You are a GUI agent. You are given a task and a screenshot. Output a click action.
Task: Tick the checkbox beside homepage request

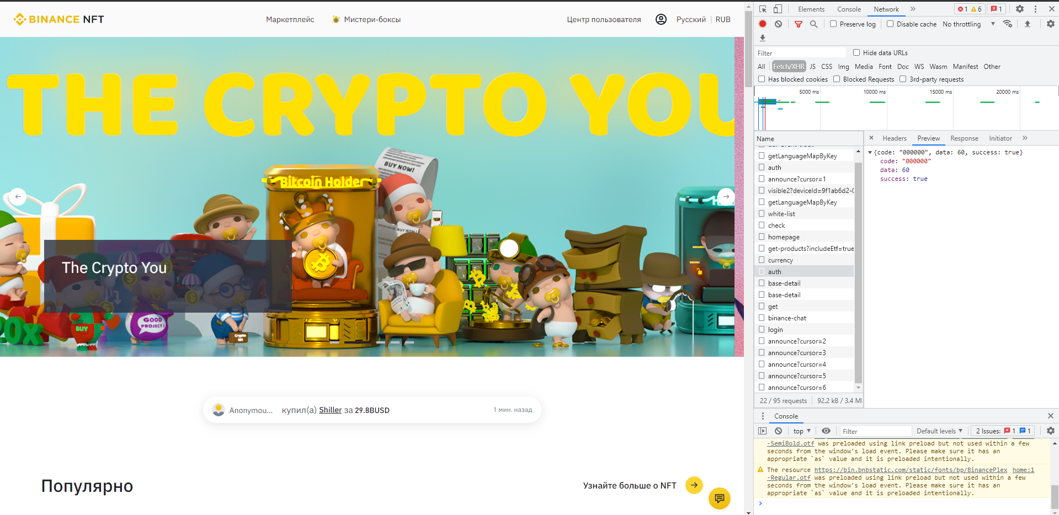click(x=762, y=237)
